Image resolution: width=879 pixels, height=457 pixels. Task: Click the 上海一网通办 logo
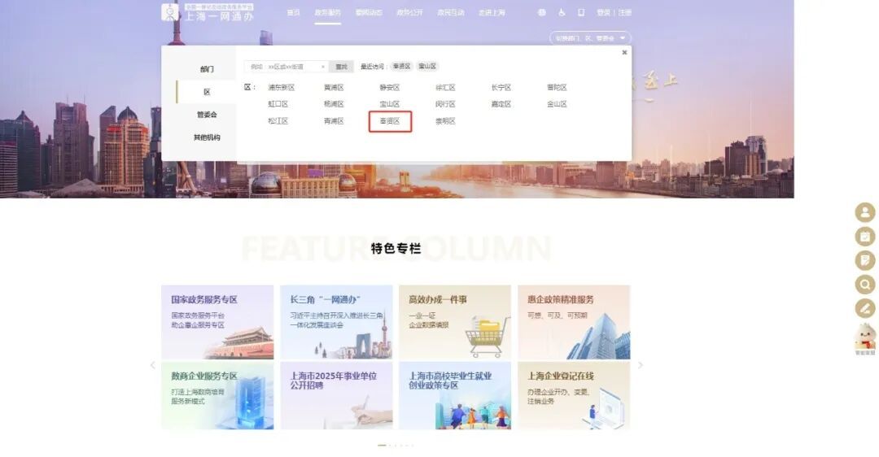tap(208, 12)
